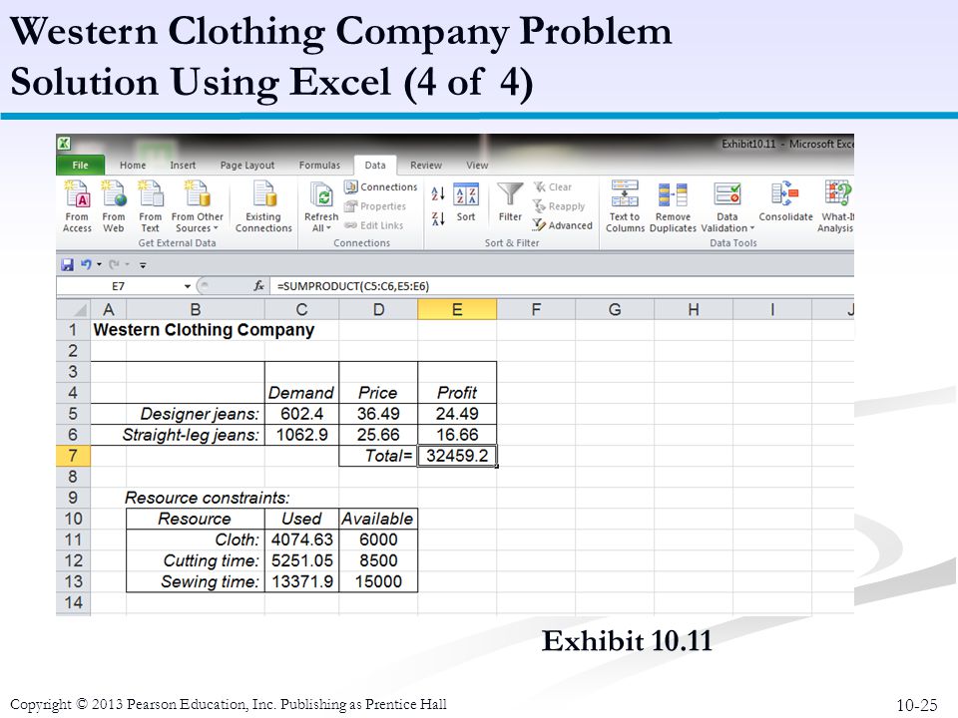Click the From Access icon
Screen dimensions: 958x718
77,206
